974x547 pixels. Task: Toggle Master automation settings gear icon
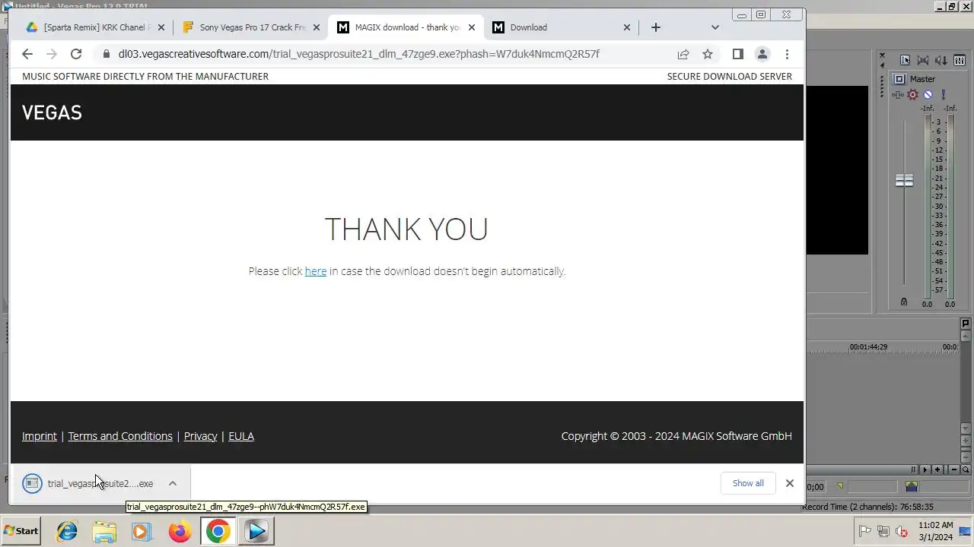pos(913,95)
